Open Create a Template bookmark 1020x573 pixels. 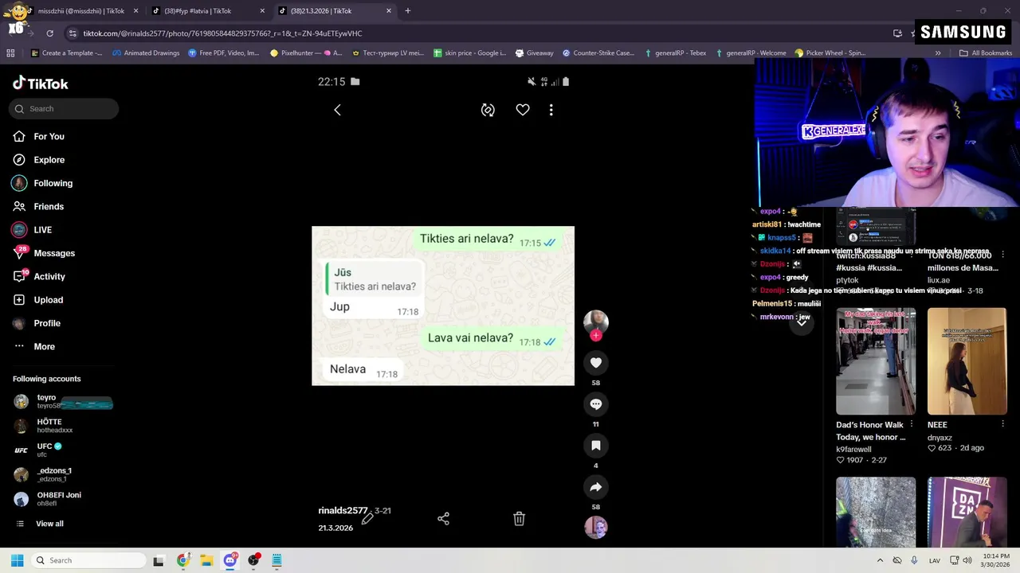click(67, 53)
